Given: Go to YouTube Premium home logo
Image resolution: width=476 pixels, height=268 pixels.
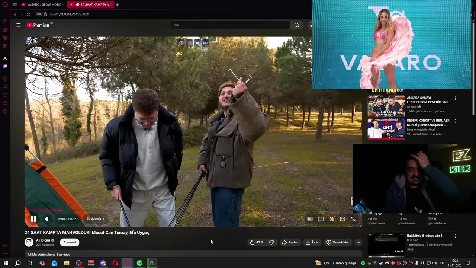Looking at the screenshot, I should tap(38, 25).
